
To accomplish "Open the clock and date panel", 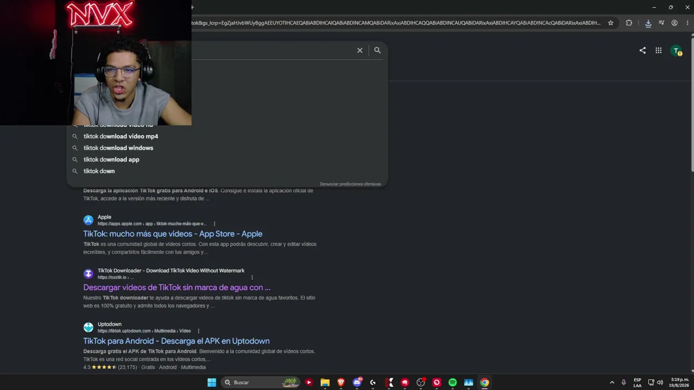I will [680, 382].
